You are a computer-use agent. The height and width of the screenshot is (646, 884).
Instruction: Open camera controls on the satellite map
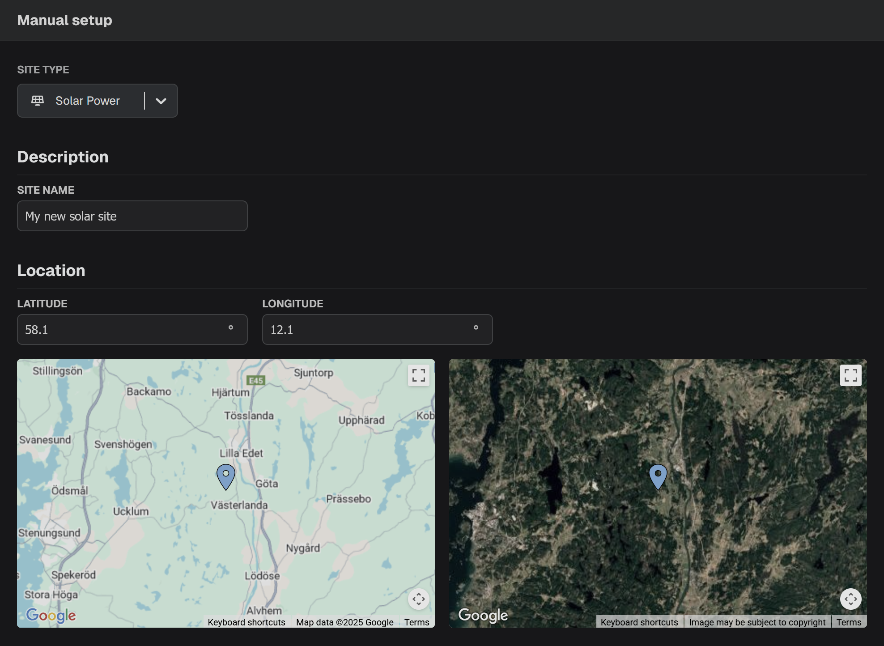[x=850, y=599]
